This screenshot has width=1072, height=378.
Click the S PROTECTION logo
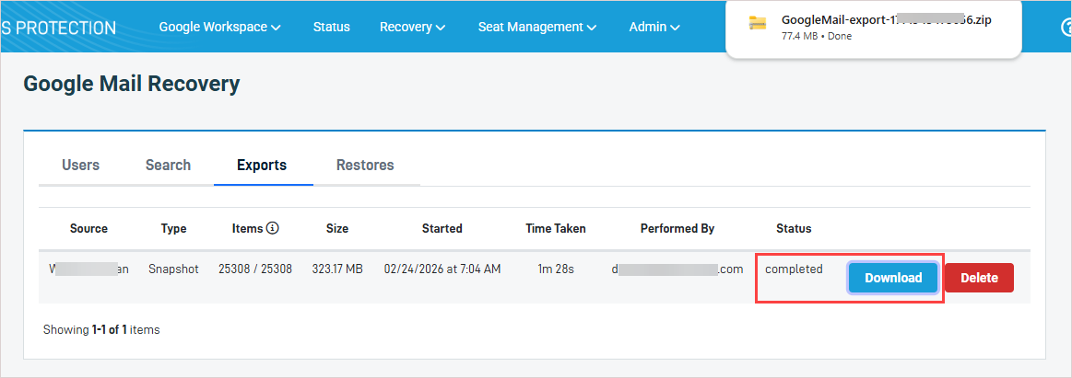tap(58, 27)
